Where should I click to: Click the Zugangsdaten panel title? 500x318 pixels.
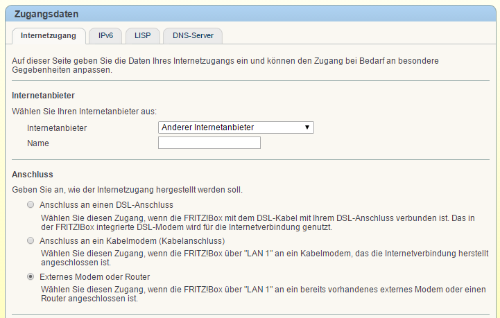46,14
